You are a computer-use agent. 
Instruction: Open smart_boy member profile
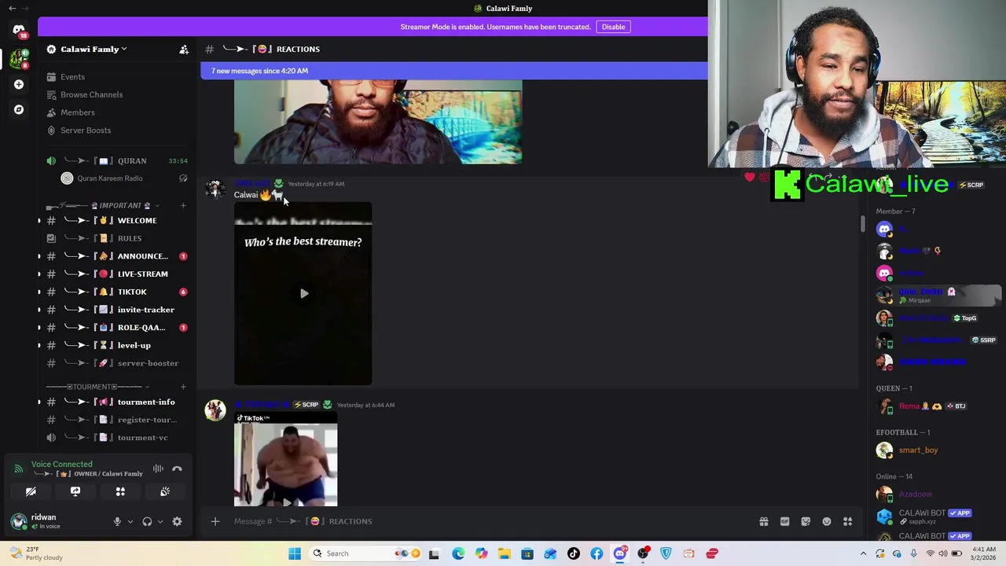click(937, 450)
